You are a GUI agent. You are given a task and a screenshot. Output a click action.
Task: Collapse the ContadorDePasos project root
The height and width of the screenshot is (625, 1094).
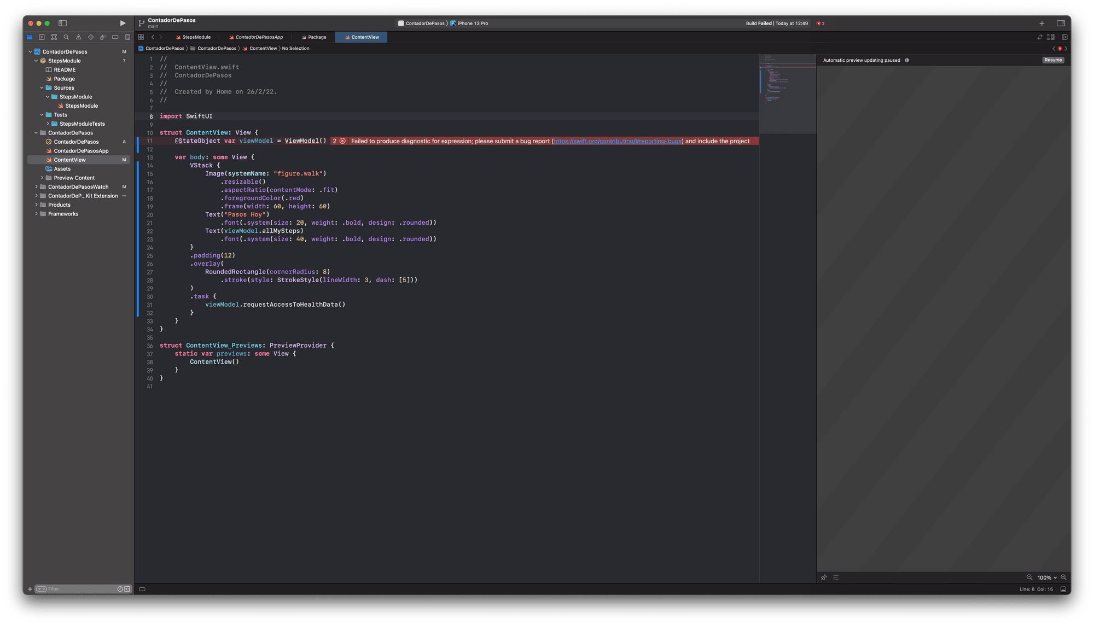coord(30,51)
